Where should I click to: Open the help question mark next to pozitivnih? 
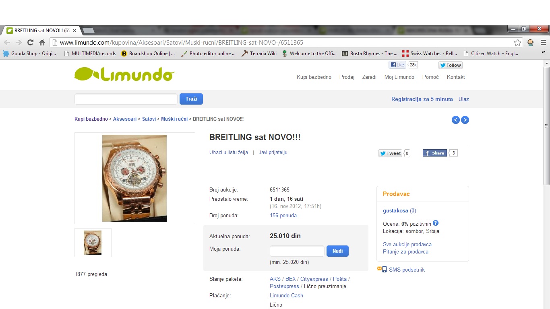[435, 223]
